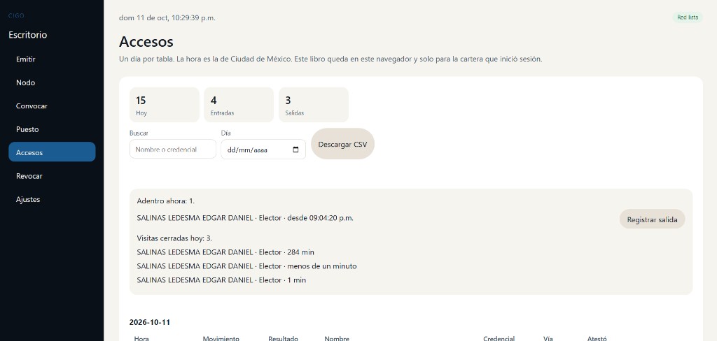Click the Escritorio heading in sidebar

pos(27,35)
